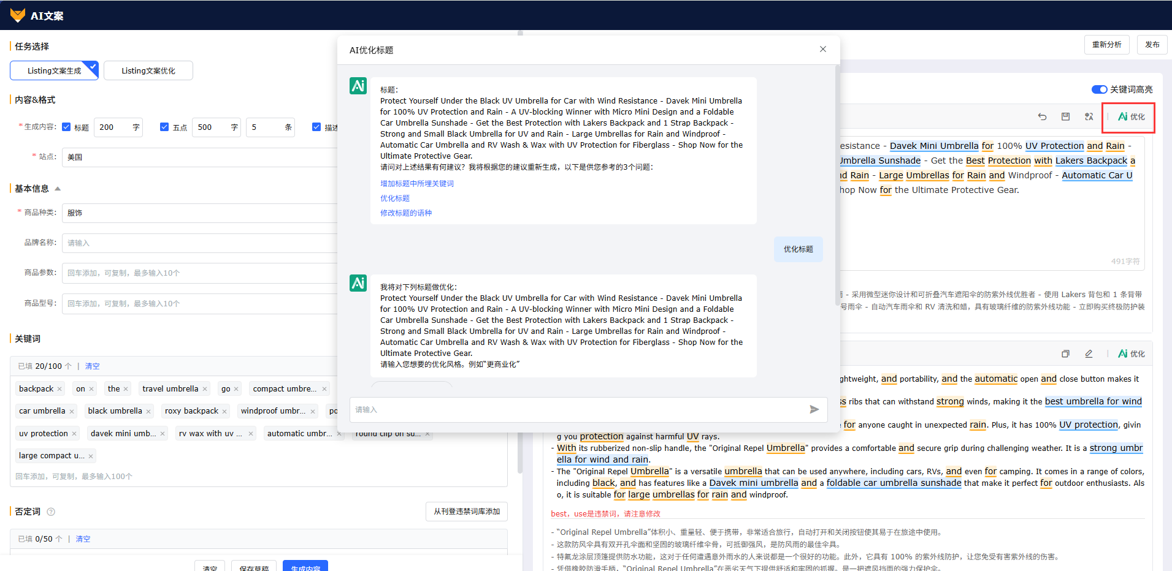This screenshot has height=571, width=1172.
Task: Open the 否定词 help question mark icon
Action: pyautogui.click(x=51, y=512)
